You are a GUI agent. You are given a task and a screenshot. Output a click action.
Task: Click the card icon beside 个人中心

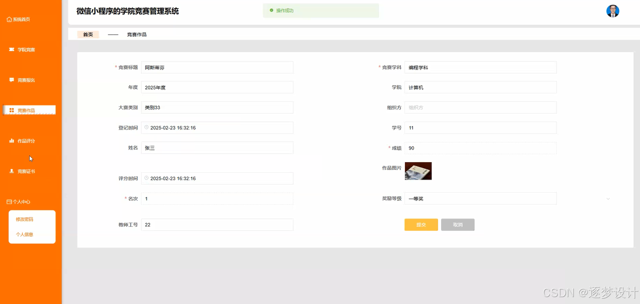coord(9,202)
